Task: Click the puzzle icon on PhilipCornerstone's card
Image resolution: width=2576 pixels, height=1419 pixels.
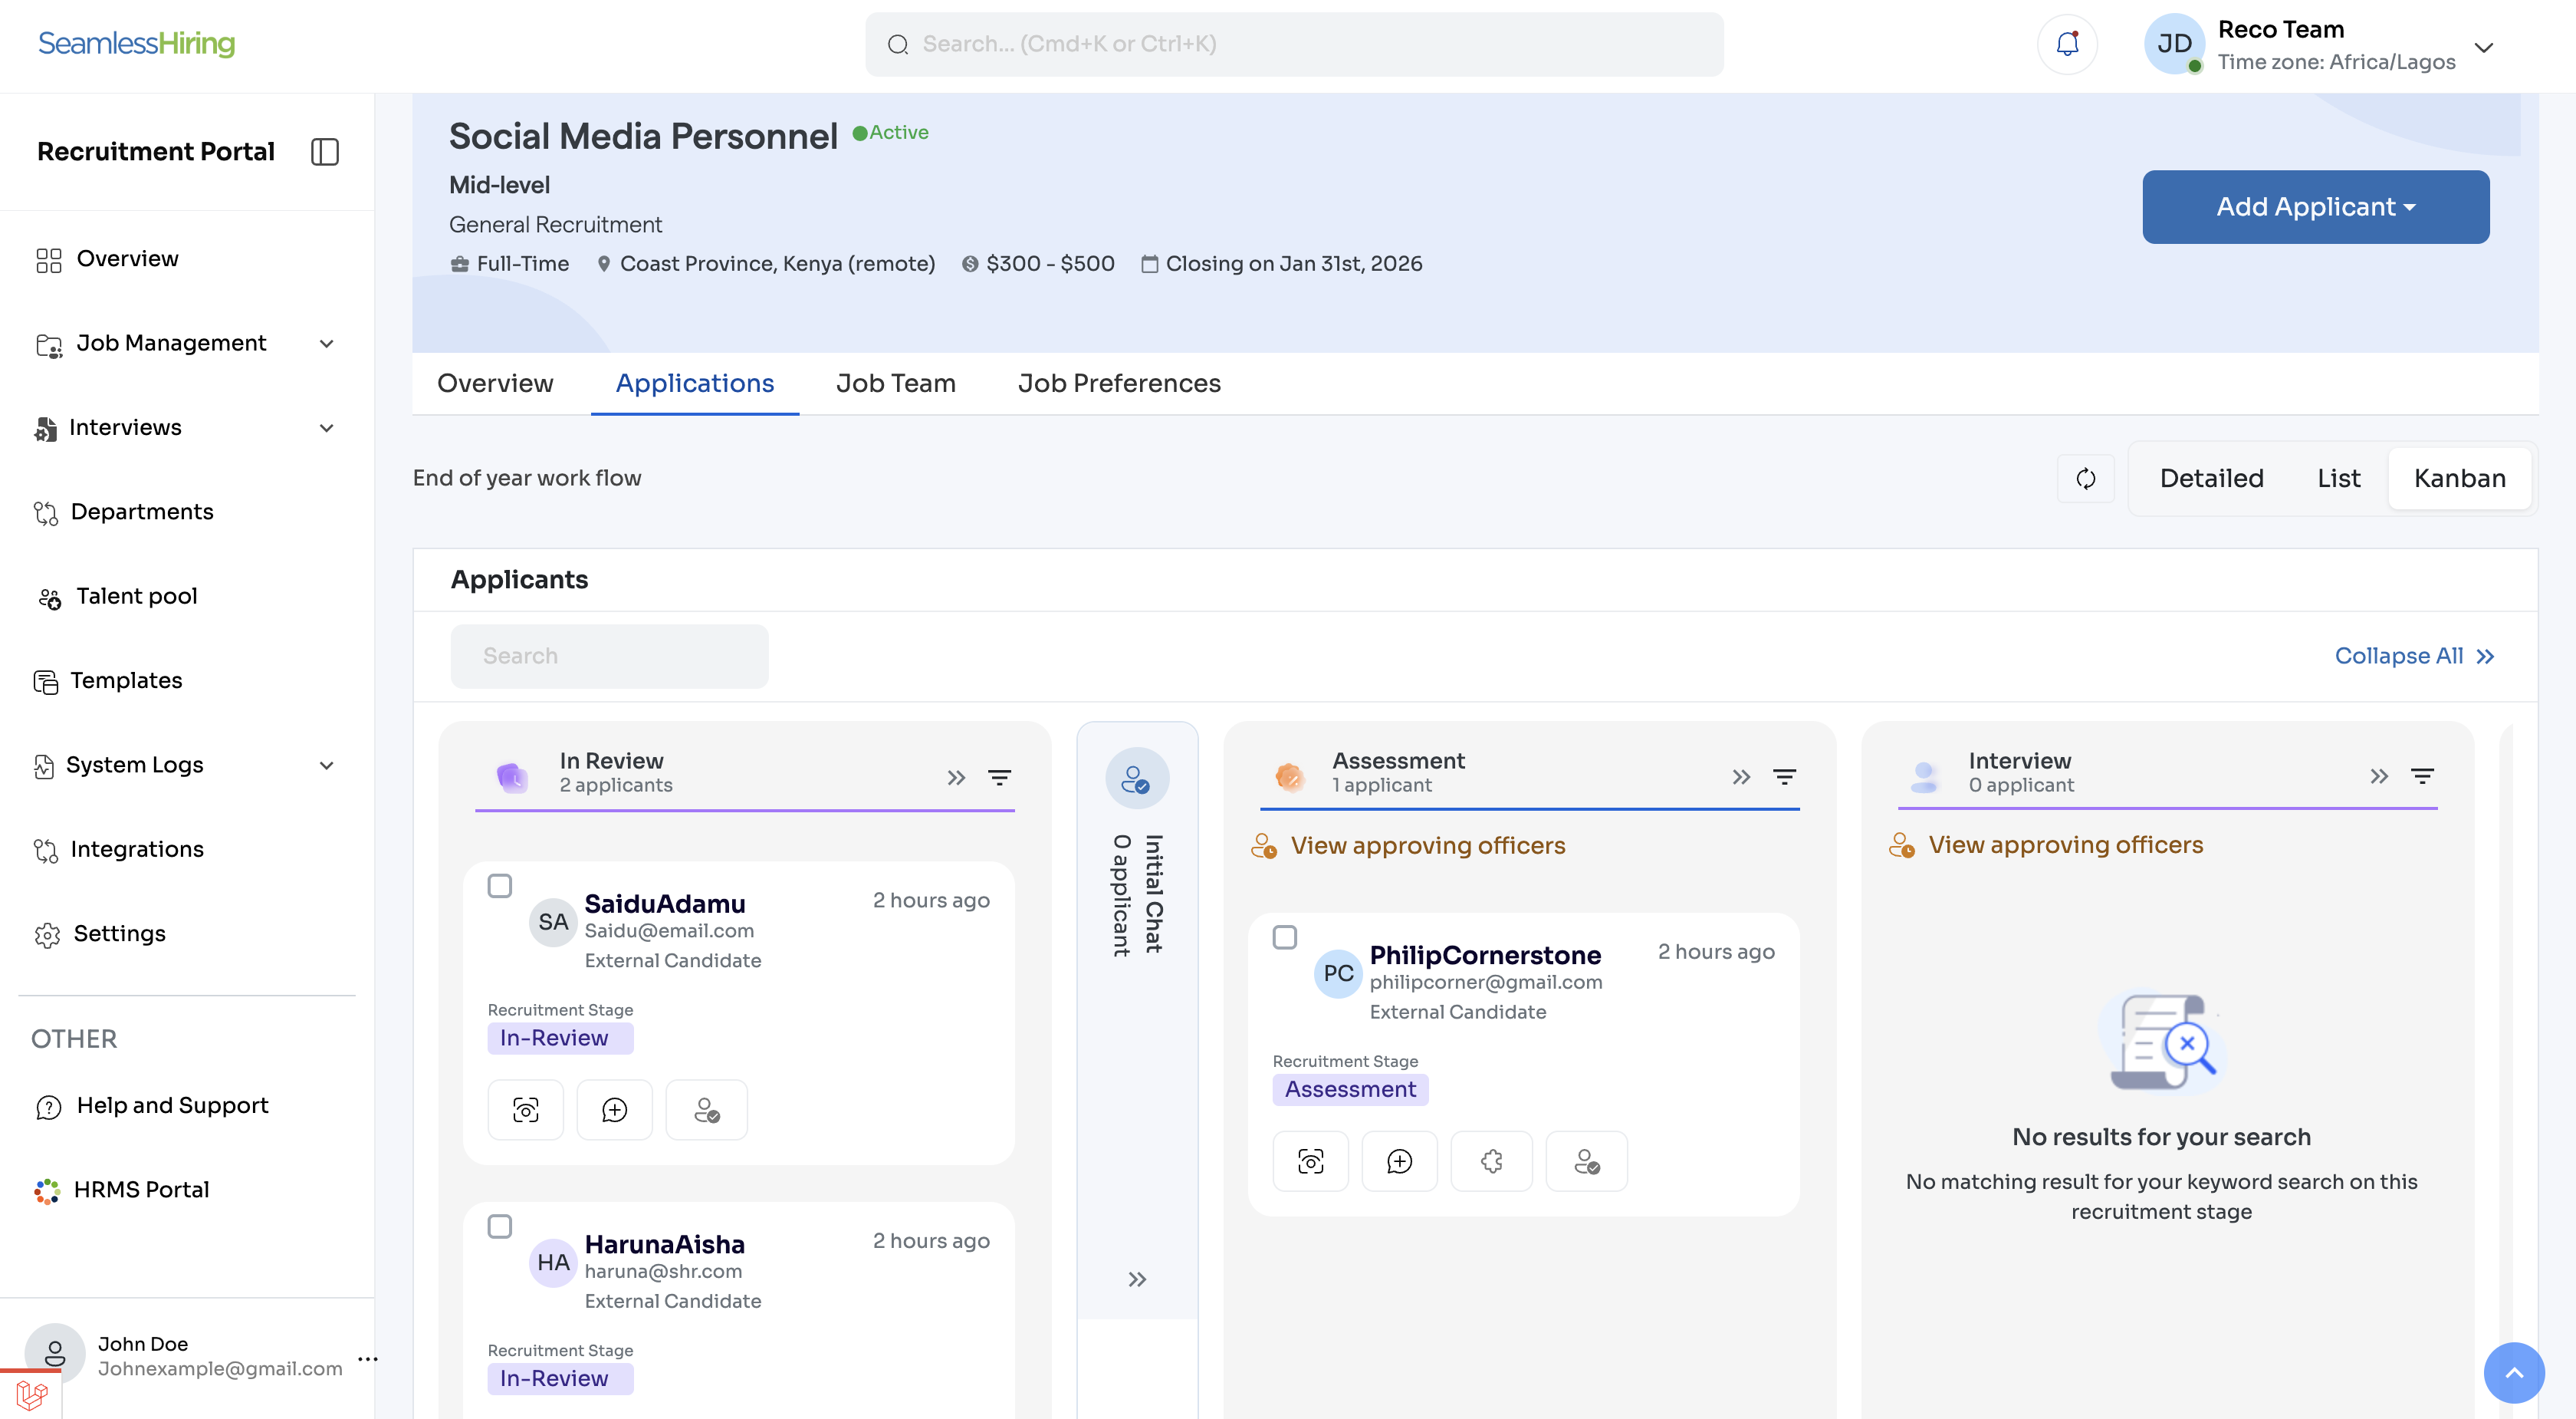Action: tap(1491, 1161)
